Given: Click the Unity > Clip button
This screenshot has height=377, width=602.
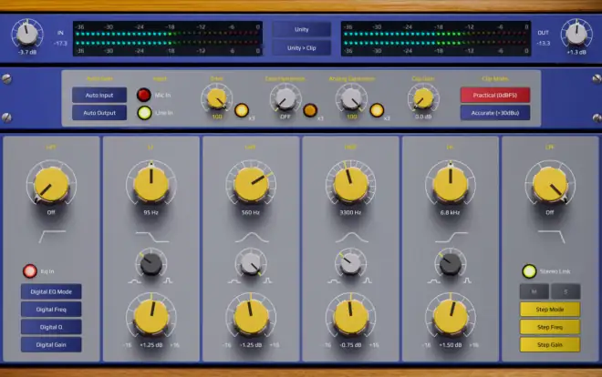Looking at the screenshot, I should pyautogui.click(x=301, y=48).
